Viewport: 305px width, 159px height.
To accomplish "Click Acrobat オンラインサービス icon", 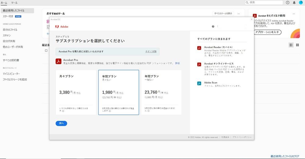I will pos(199,65).
